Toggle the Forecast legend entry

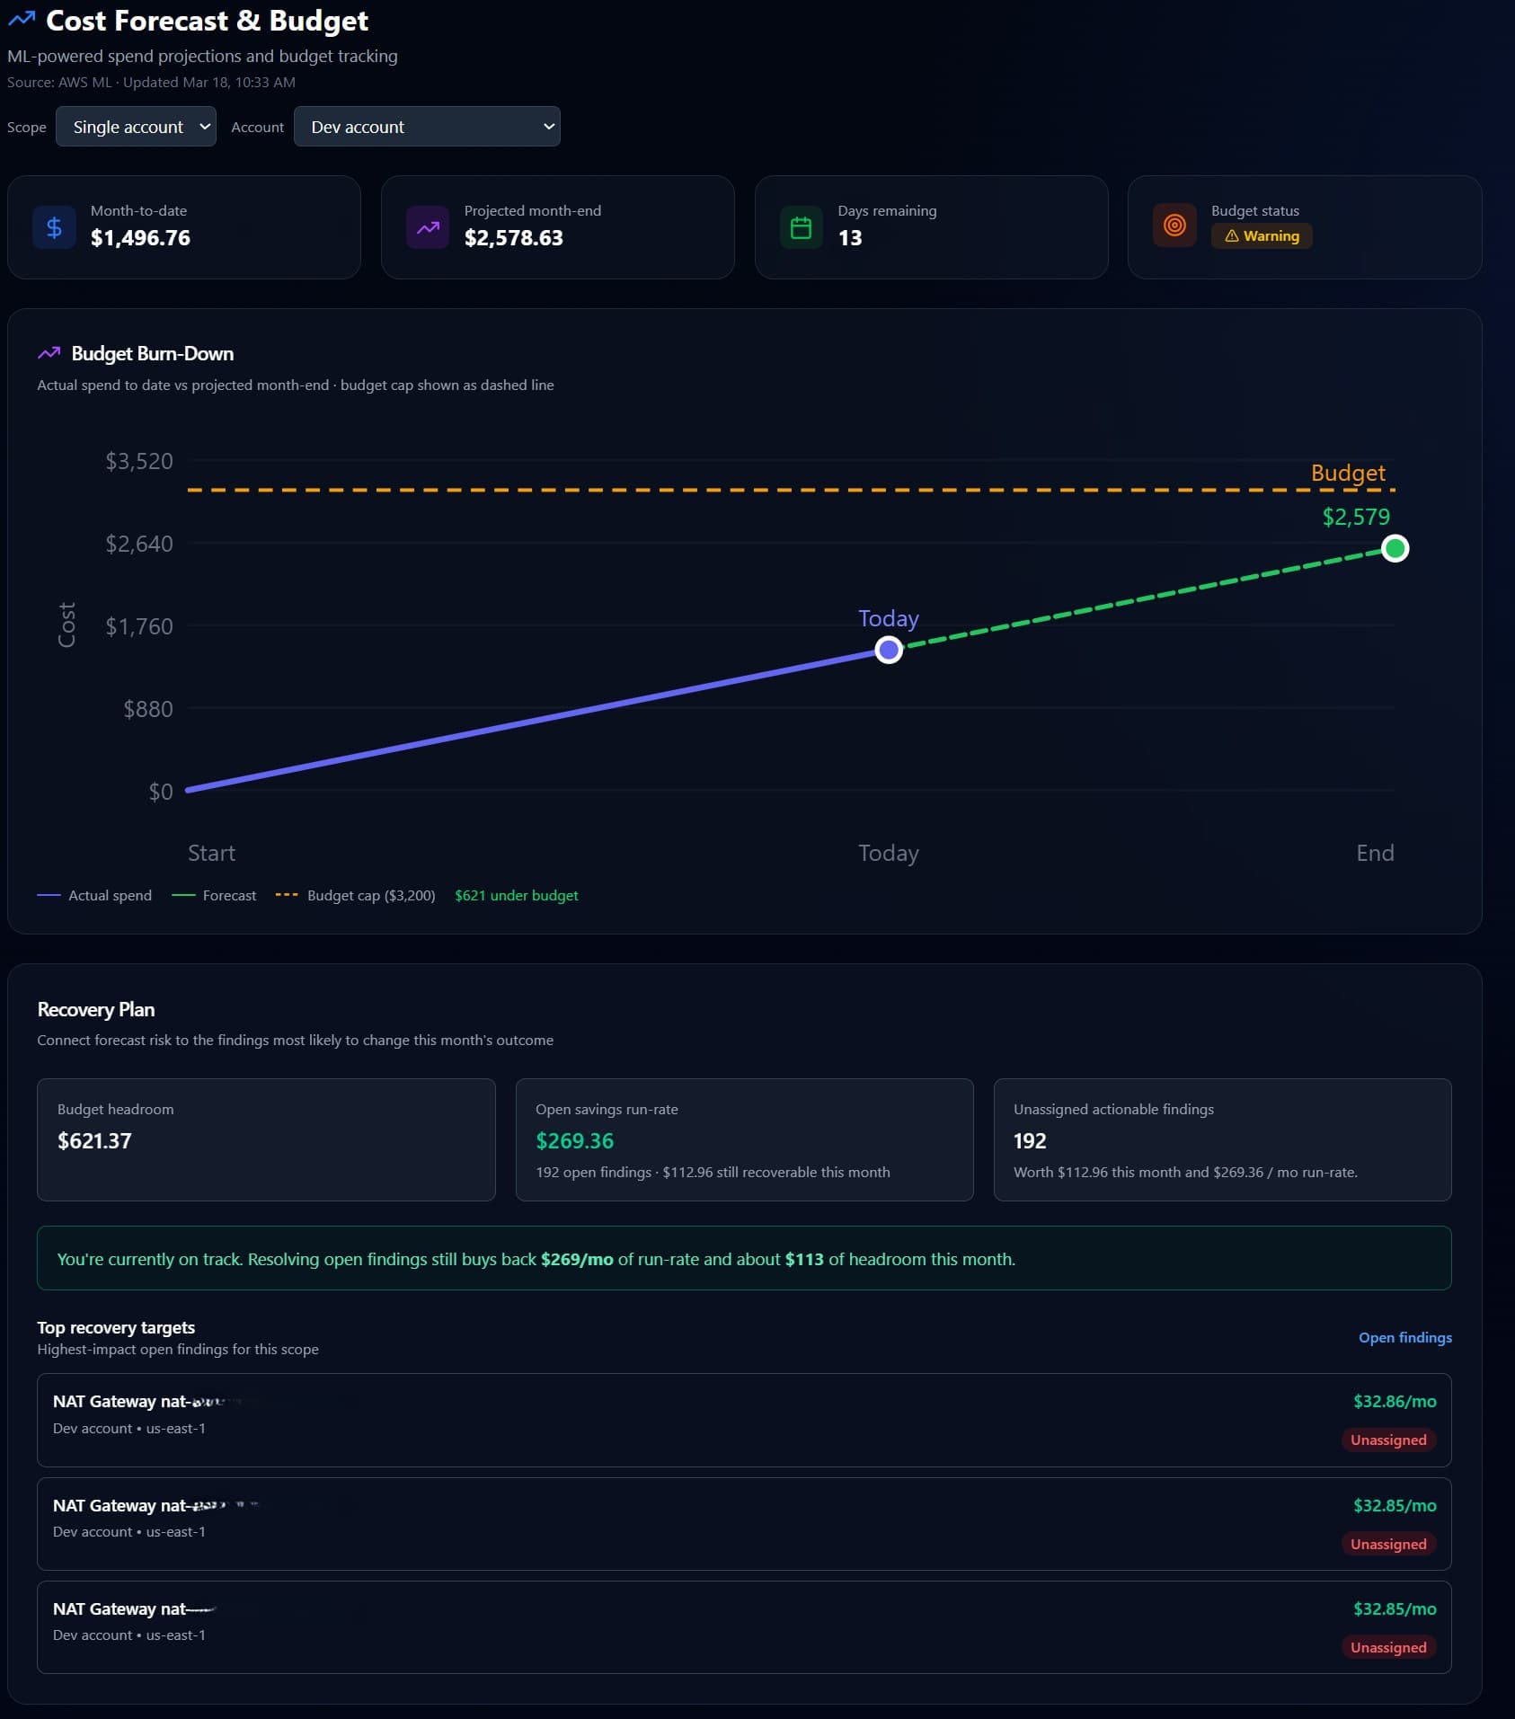(215, 895)
